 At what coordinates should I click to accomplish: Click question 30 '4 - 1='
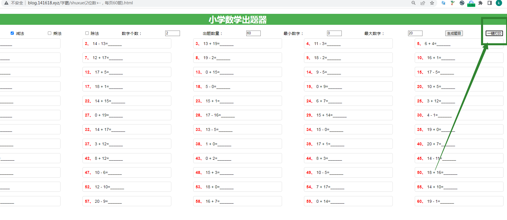459,115
